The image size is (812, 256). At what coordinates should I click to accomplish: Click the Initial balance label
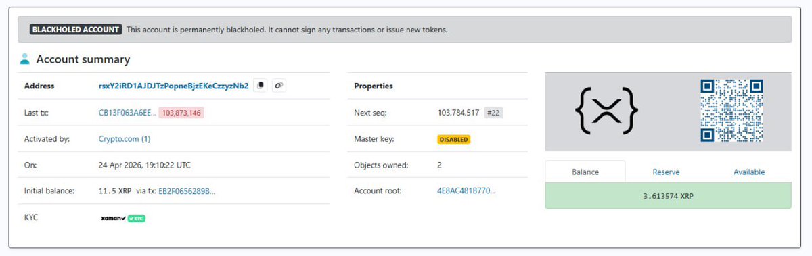click(x=49, y=191)
